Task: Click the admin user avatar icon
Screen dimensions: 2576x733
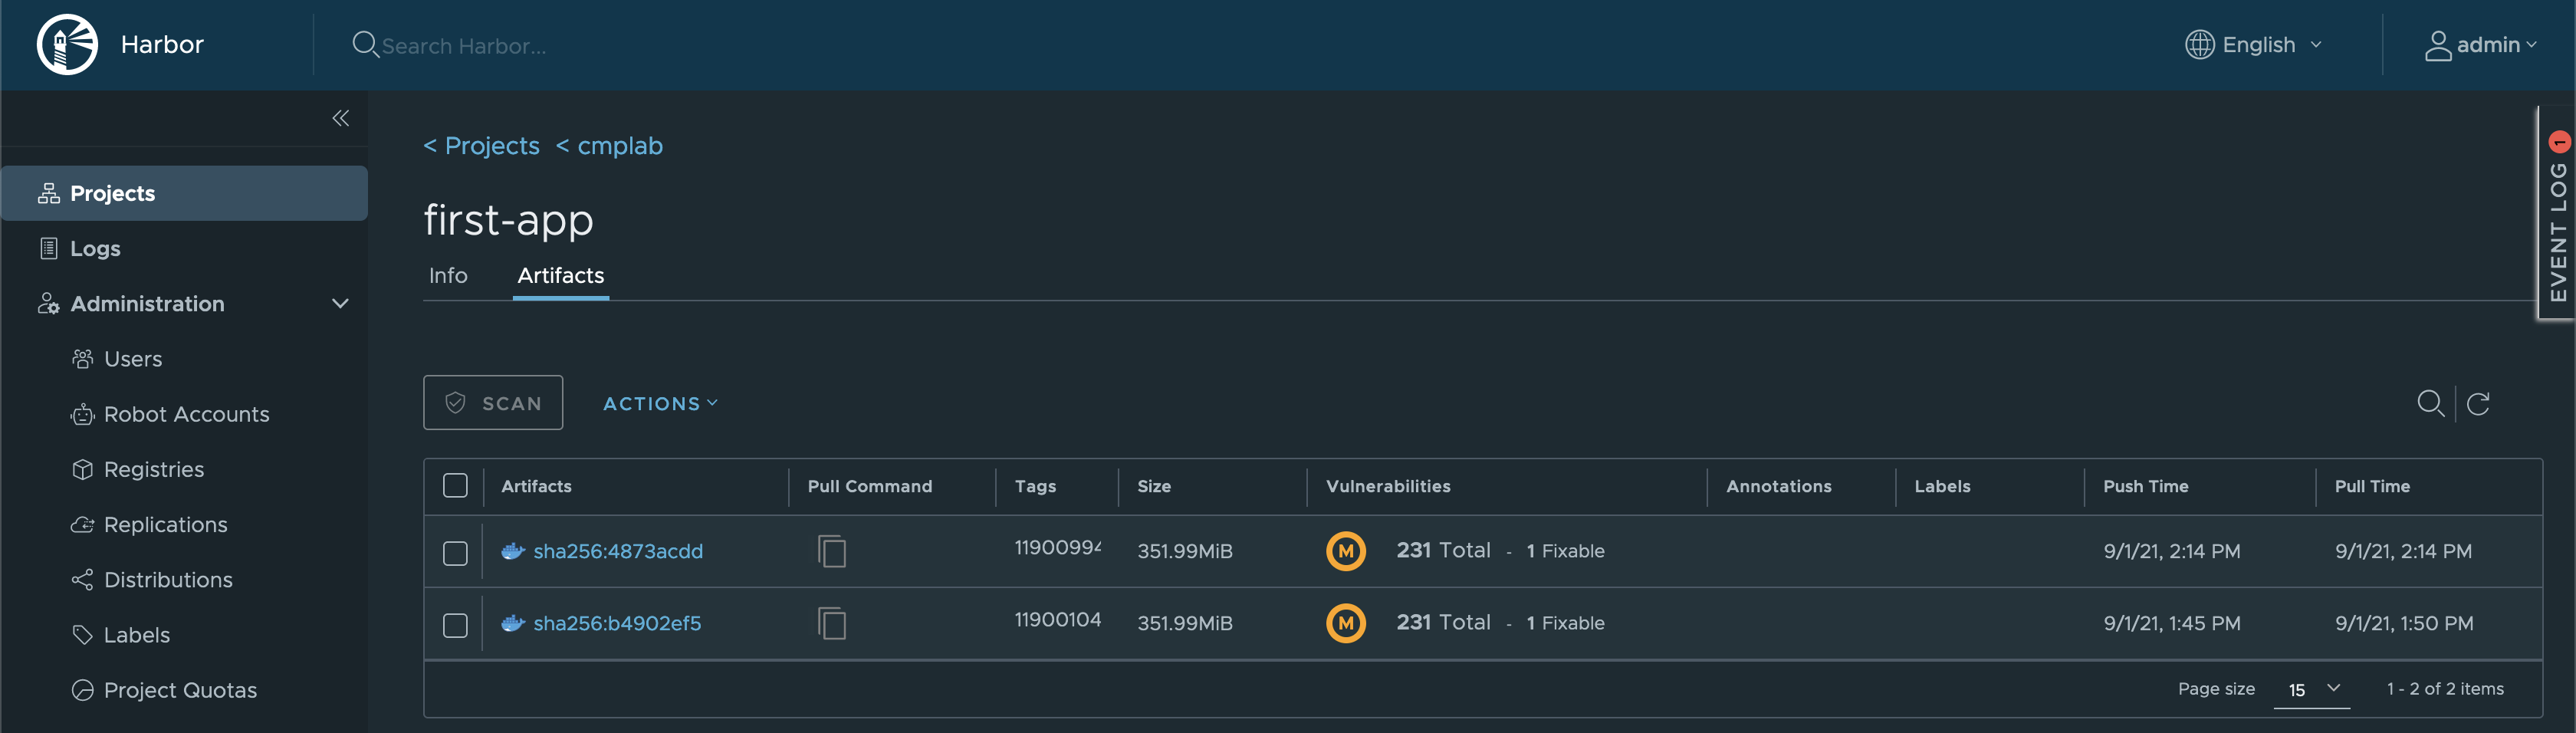Action: (2438, 45)
